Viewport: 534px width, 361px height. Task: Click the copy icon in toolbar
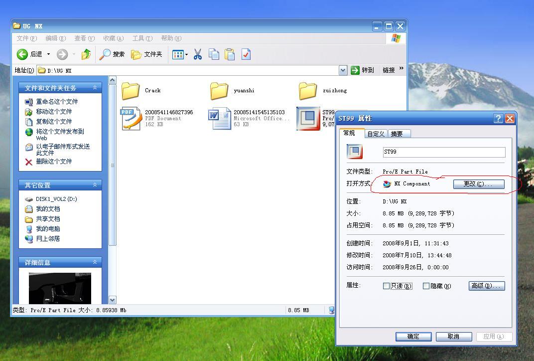pyautogui.click(x=214, y=54)
